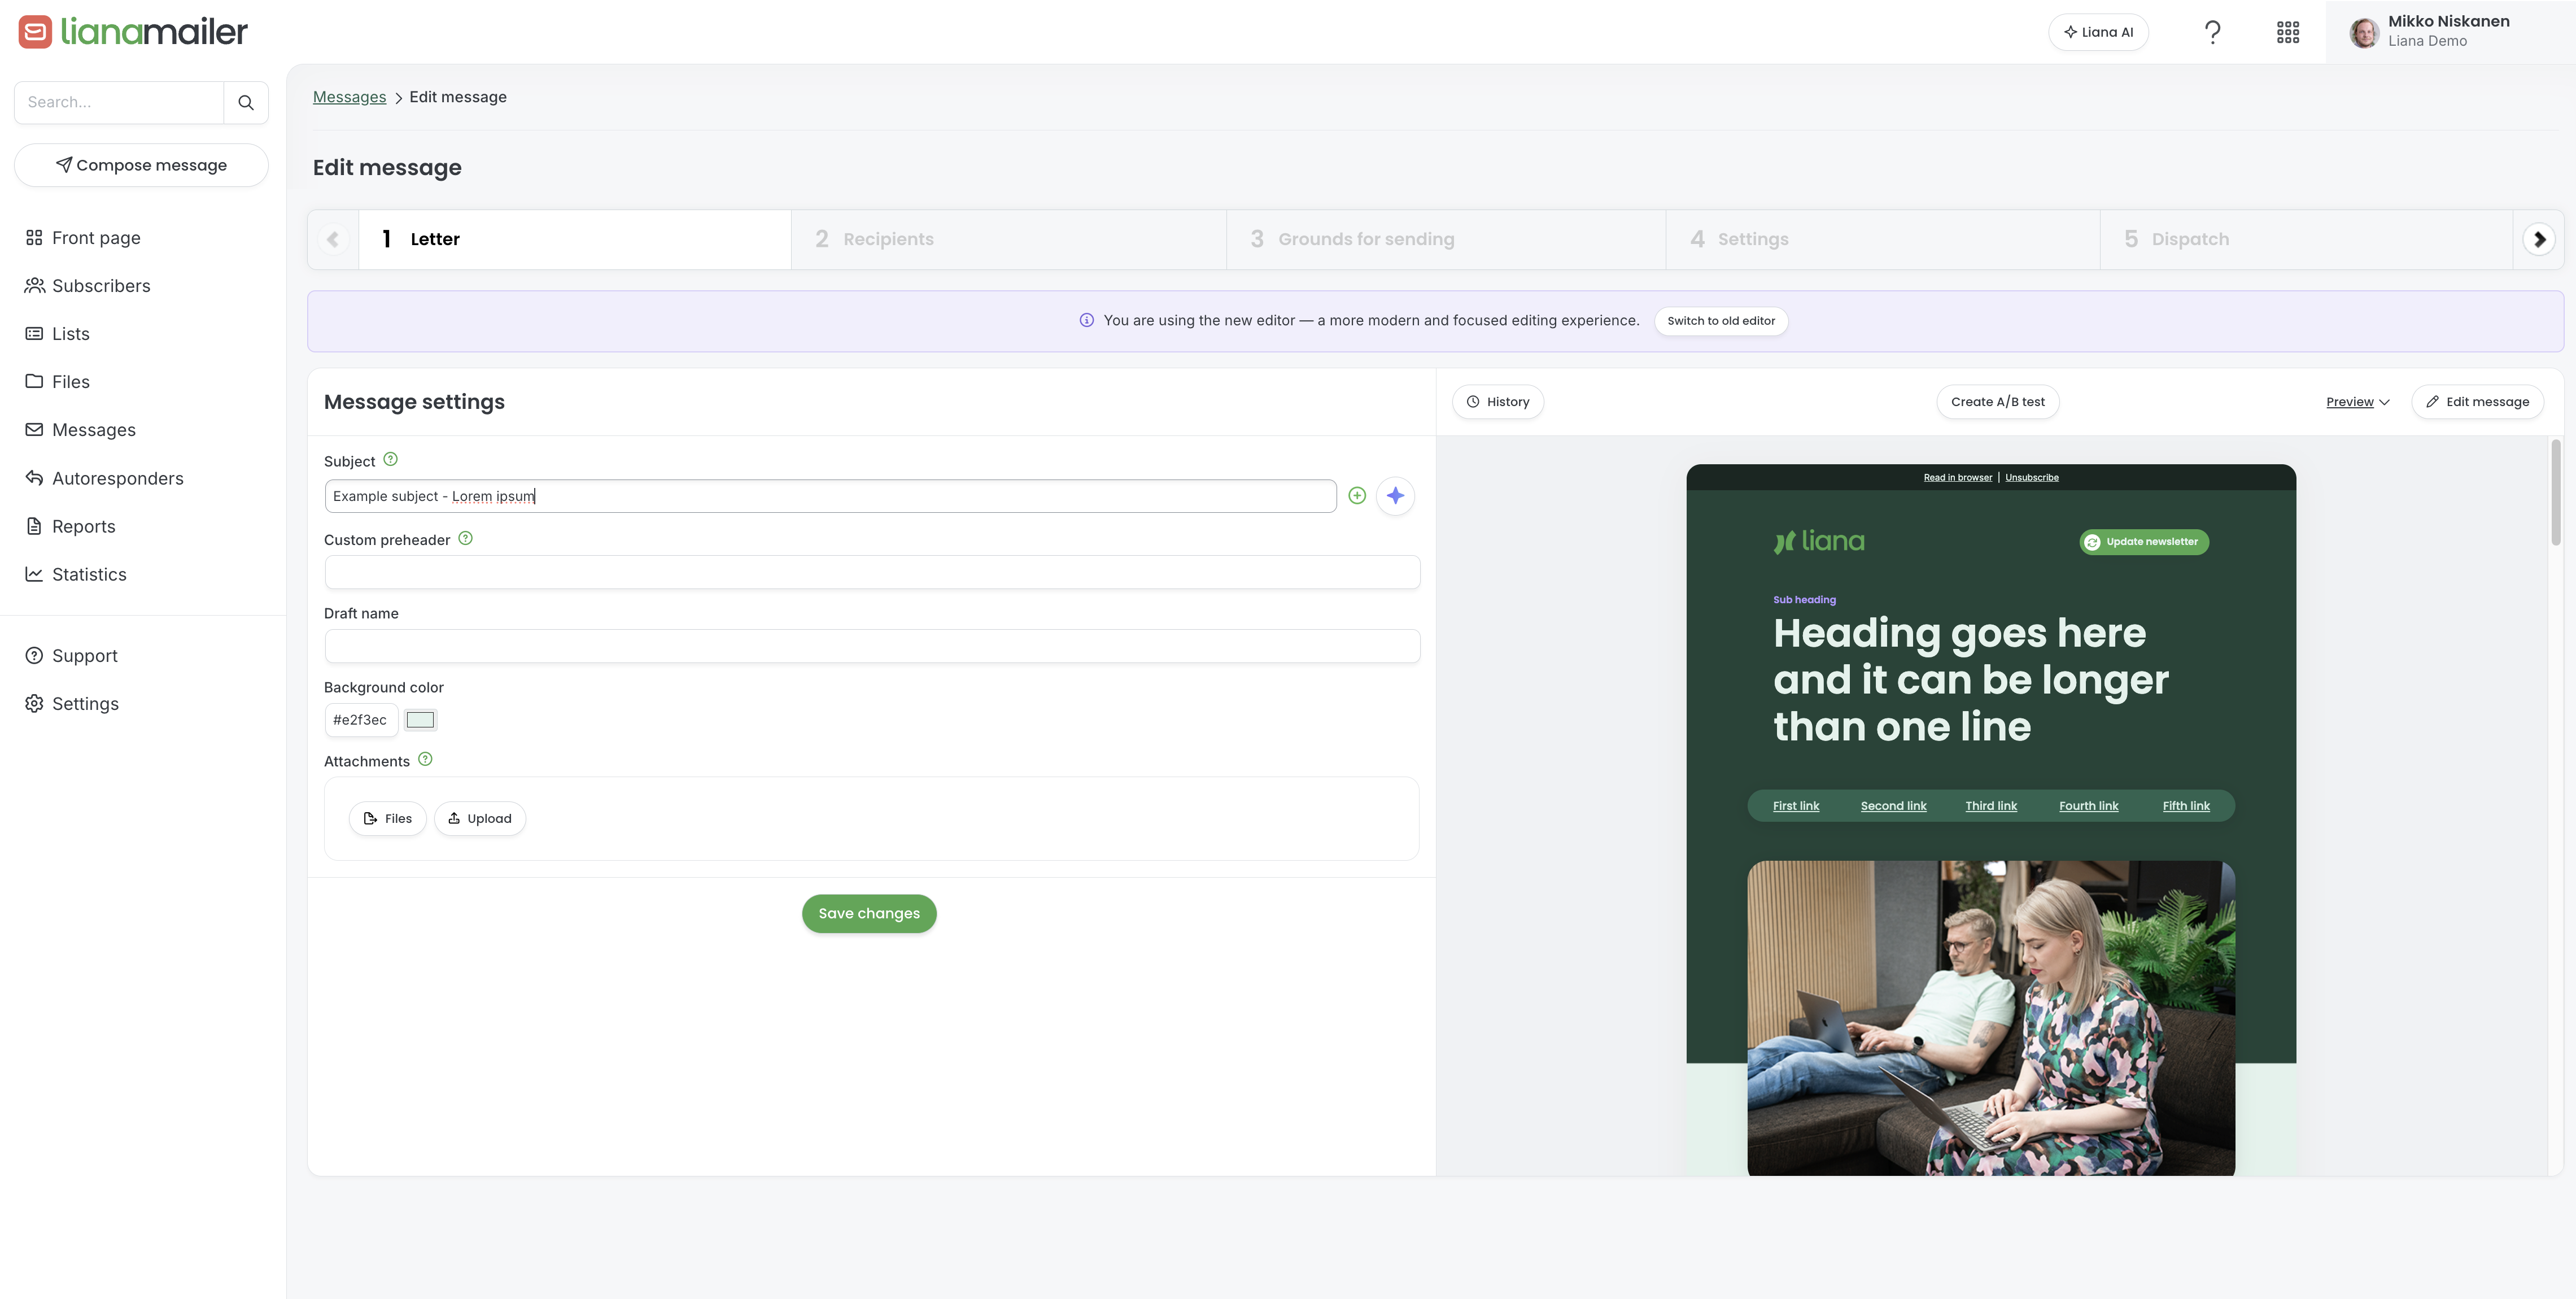Select the Grounds for sending step
Viewport: 2576px width, 1299px height.
[1446, 239]
